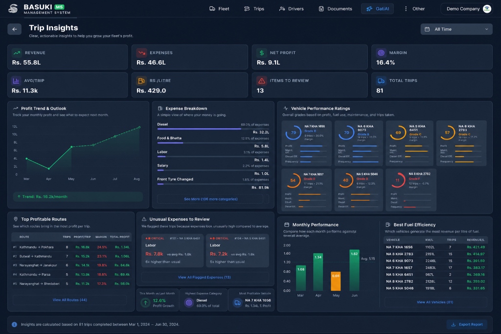
Task: Select the Kathmandu → Pokhara route row
Action: tap(71, 247)
